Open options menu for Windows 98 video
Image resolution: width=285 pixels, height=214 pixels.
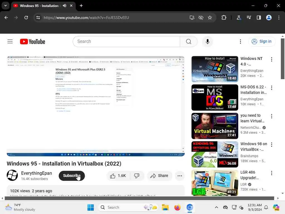tap(272, 145)
